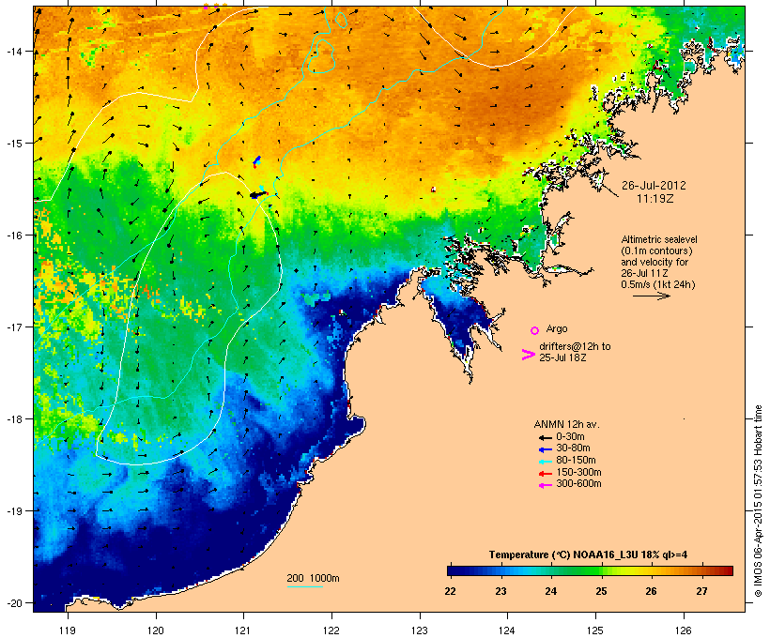Click latitude axis label -15
The height and width of the screenshot is (638, 770).
[13, 144]
